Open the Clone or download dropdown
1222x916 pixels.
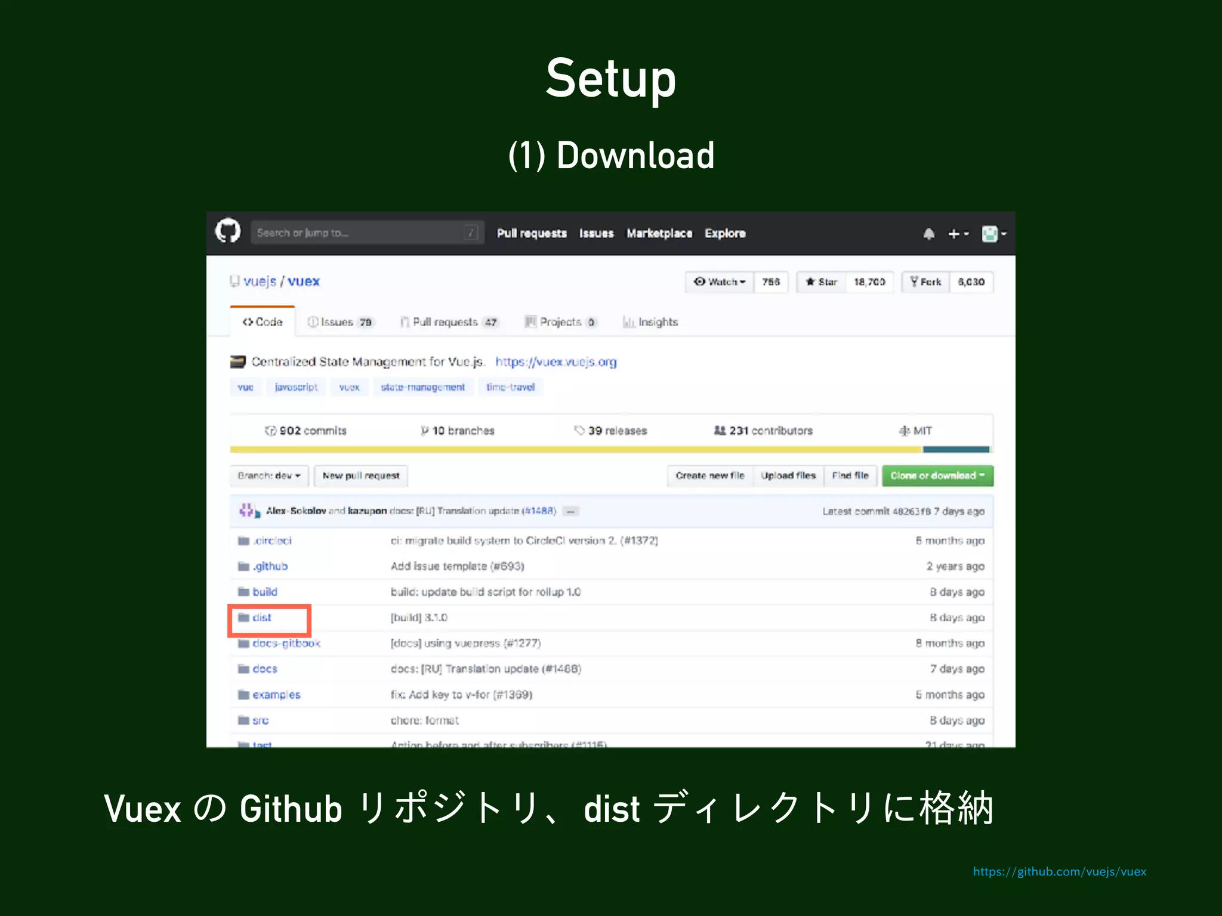[937, 475]
